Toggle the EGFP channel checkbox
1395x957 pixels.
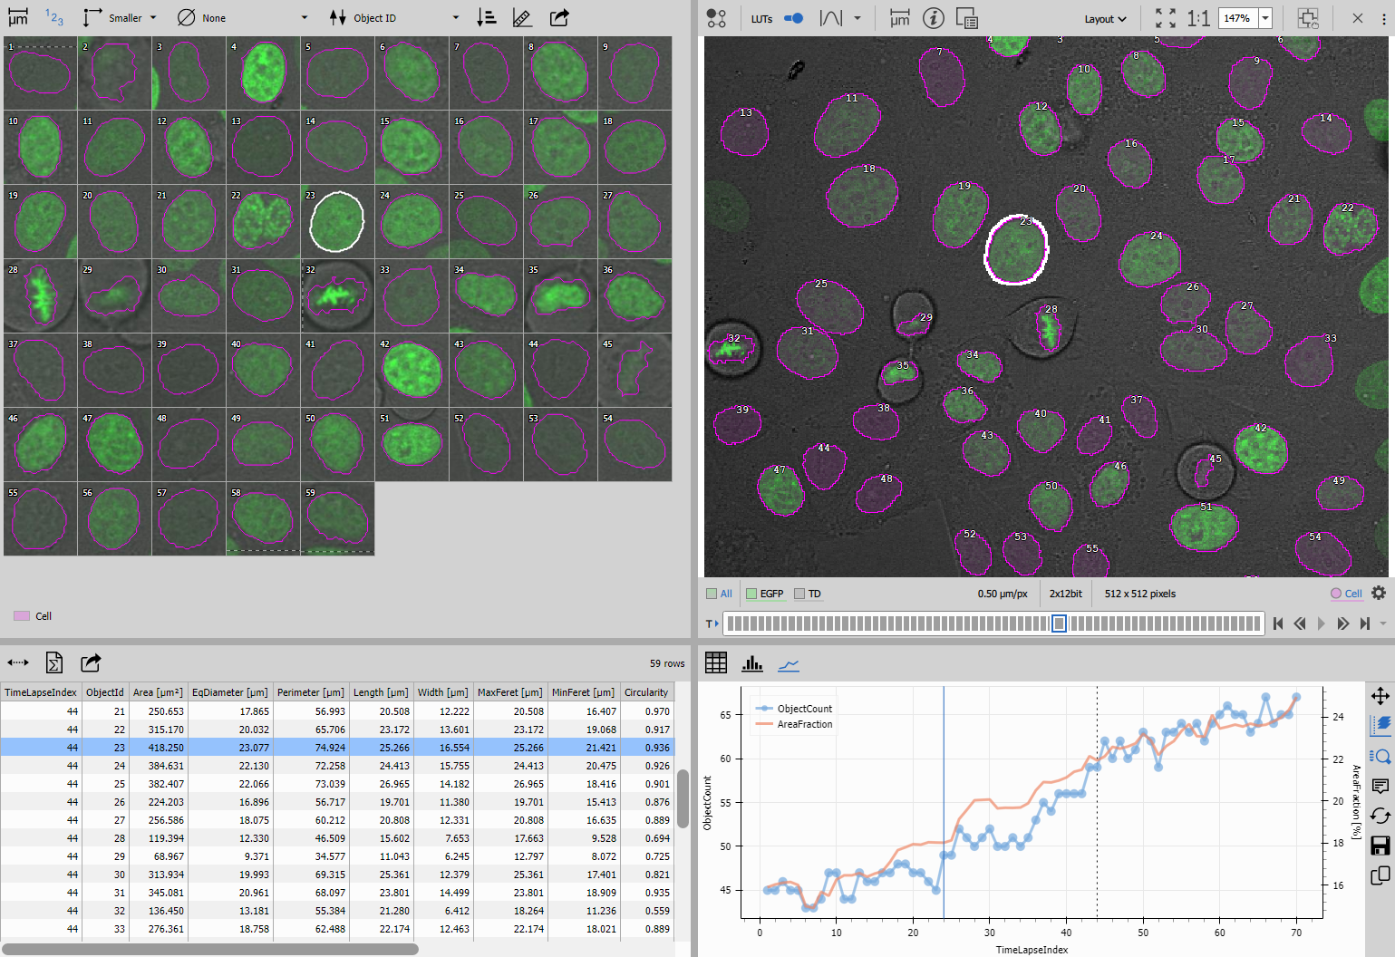point(751,594)
